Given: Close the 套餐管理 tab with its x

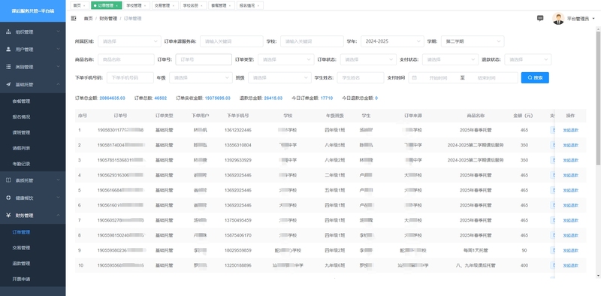Looking at the screenshot, I should click(230, 6).
